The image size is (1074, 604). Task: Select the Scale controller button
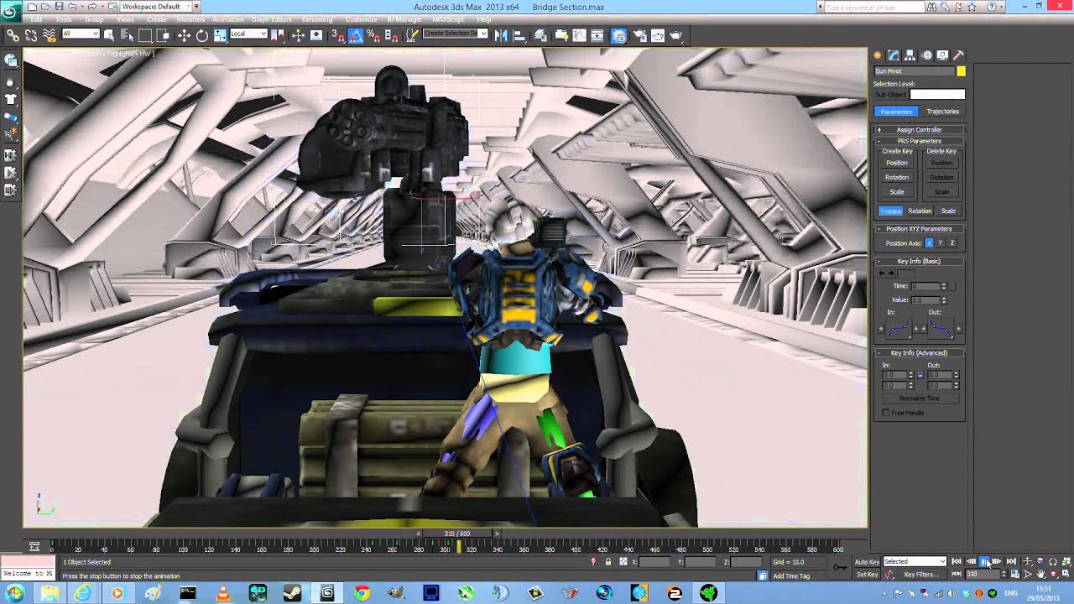pyautogui.click(x=948, y=211)
